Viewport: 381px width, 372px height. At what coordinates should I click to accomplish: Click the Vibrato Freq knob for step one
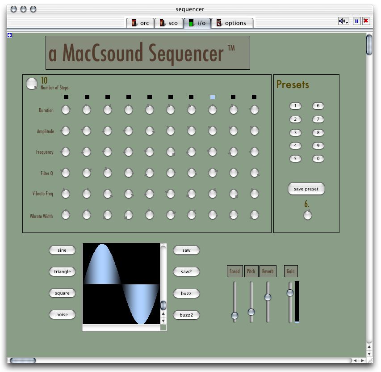pos(66,194)
